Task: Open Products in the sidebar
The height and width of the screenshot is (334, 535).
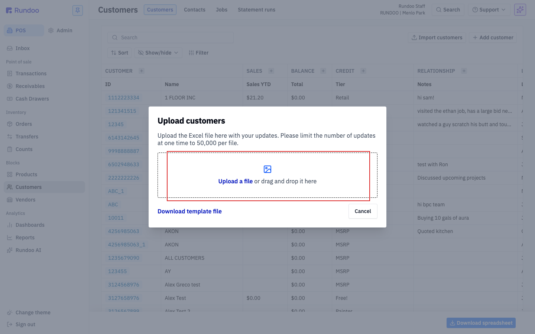Action: pyautogui.click(x=45, y=174)
